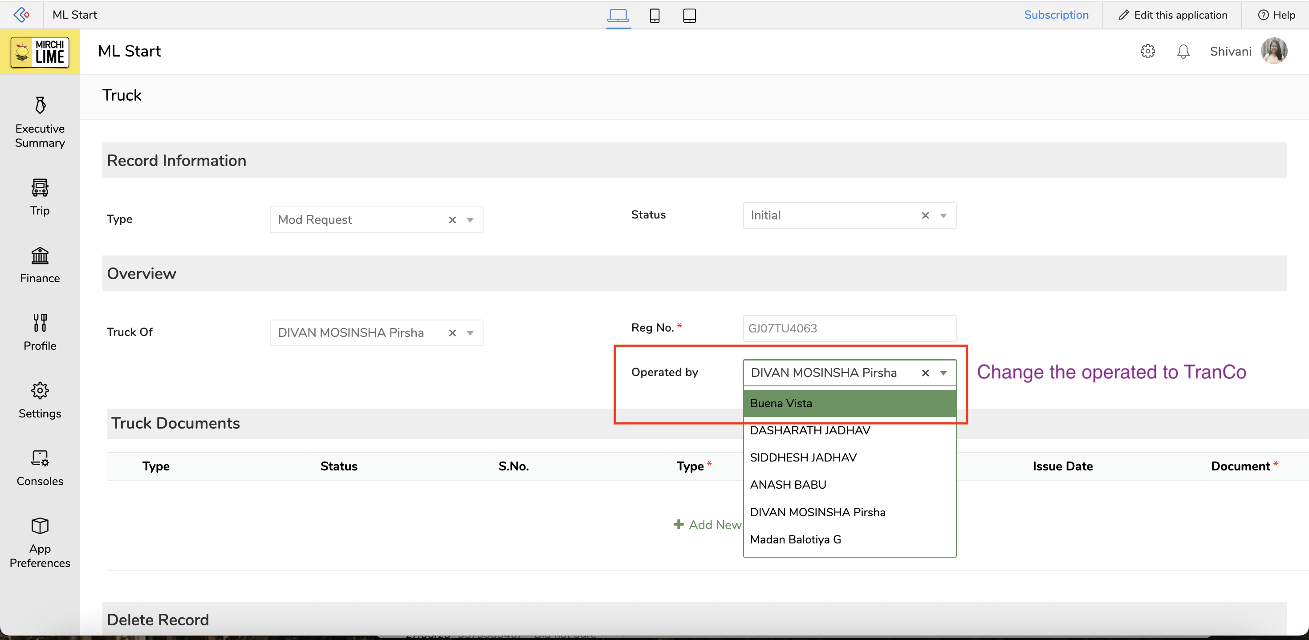Click the notification bell icon
The image size is (1309, 640).
point(1183,51)
